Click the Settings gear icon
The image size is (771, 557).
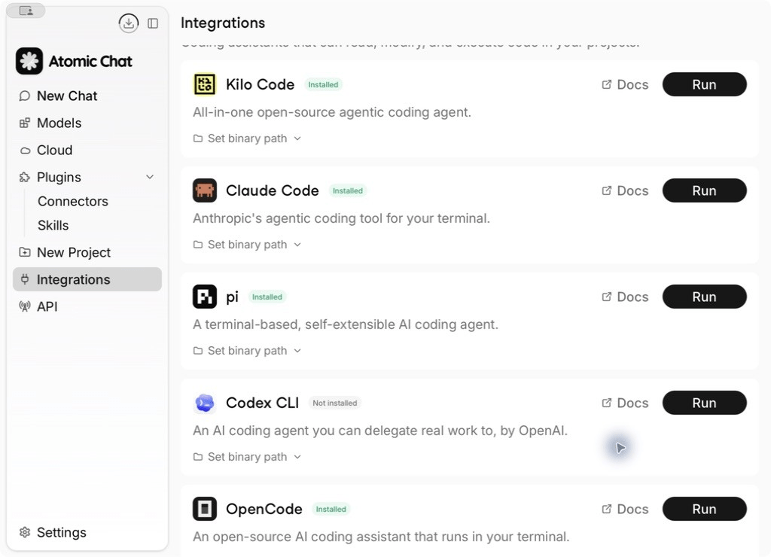25,532
